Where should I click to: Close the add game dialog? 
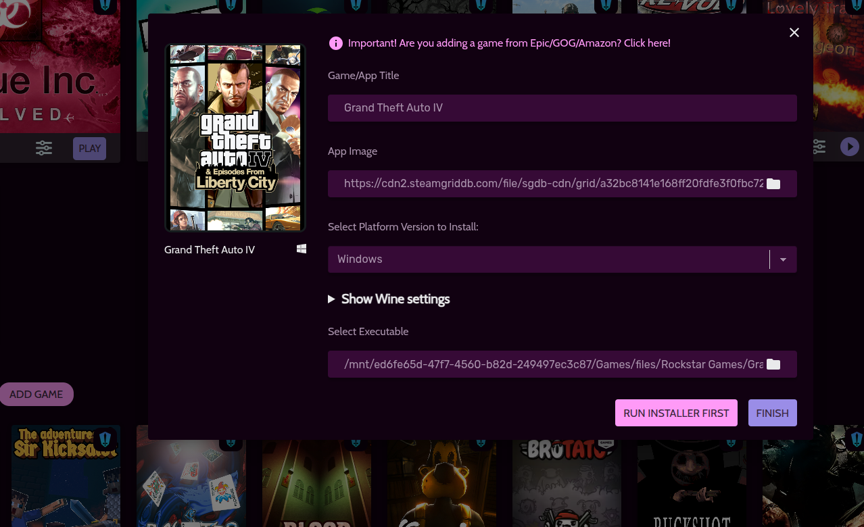point(794,32)
